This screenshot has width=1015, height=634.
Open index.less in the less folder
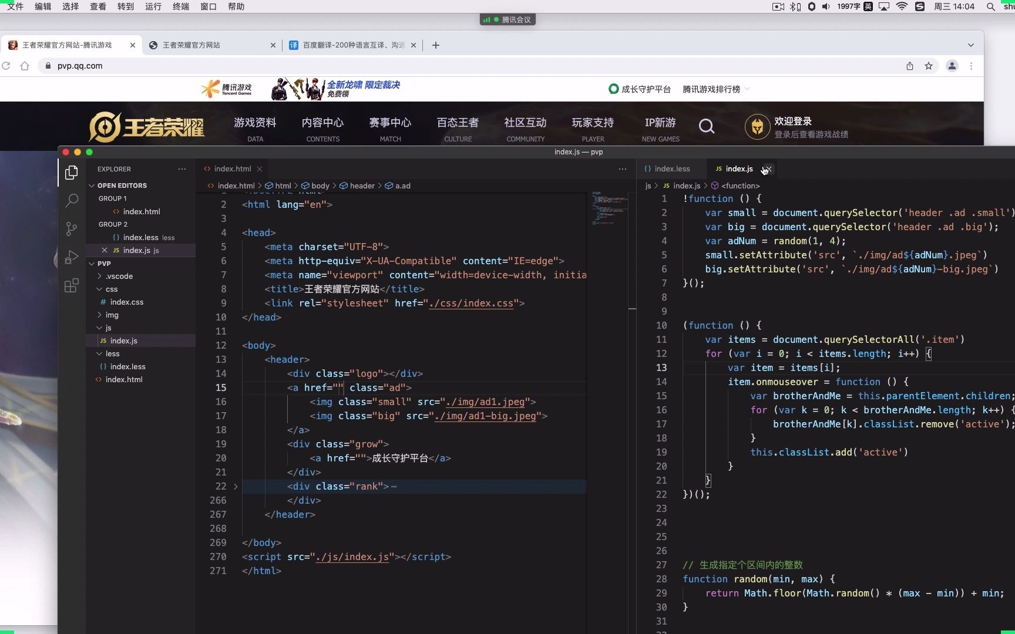[127, 366]
